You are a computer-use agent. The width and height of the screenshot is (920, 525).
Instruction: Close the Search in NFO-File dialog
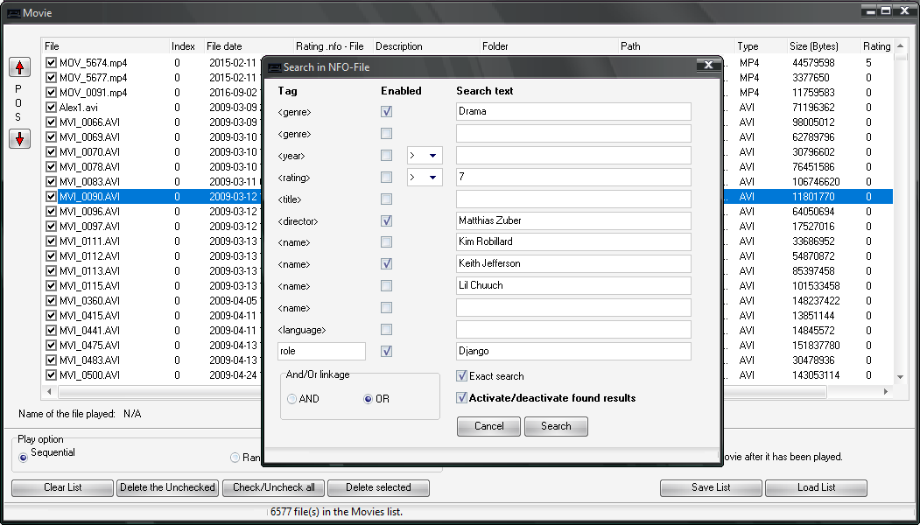tap(708, 65)
